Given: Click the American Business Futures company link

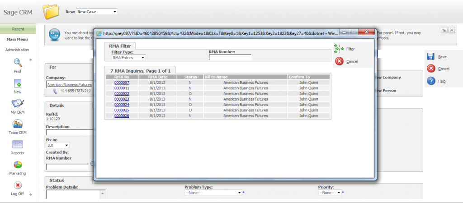Looking at the screenshot, I should [x=69, y=84].
